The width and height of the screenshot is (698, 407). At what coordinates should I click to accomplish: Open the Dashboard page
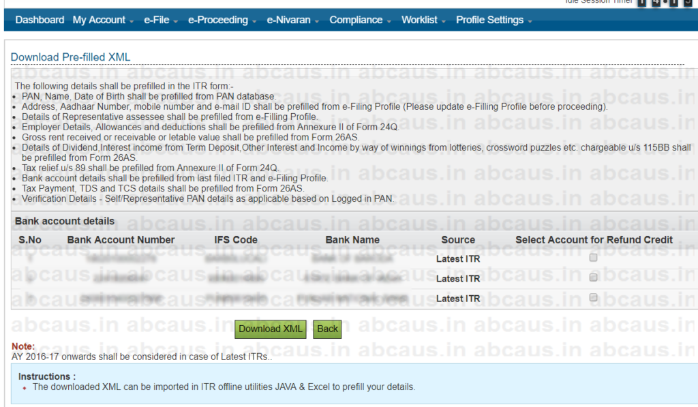pyautogui.click(x=40, y=20)
